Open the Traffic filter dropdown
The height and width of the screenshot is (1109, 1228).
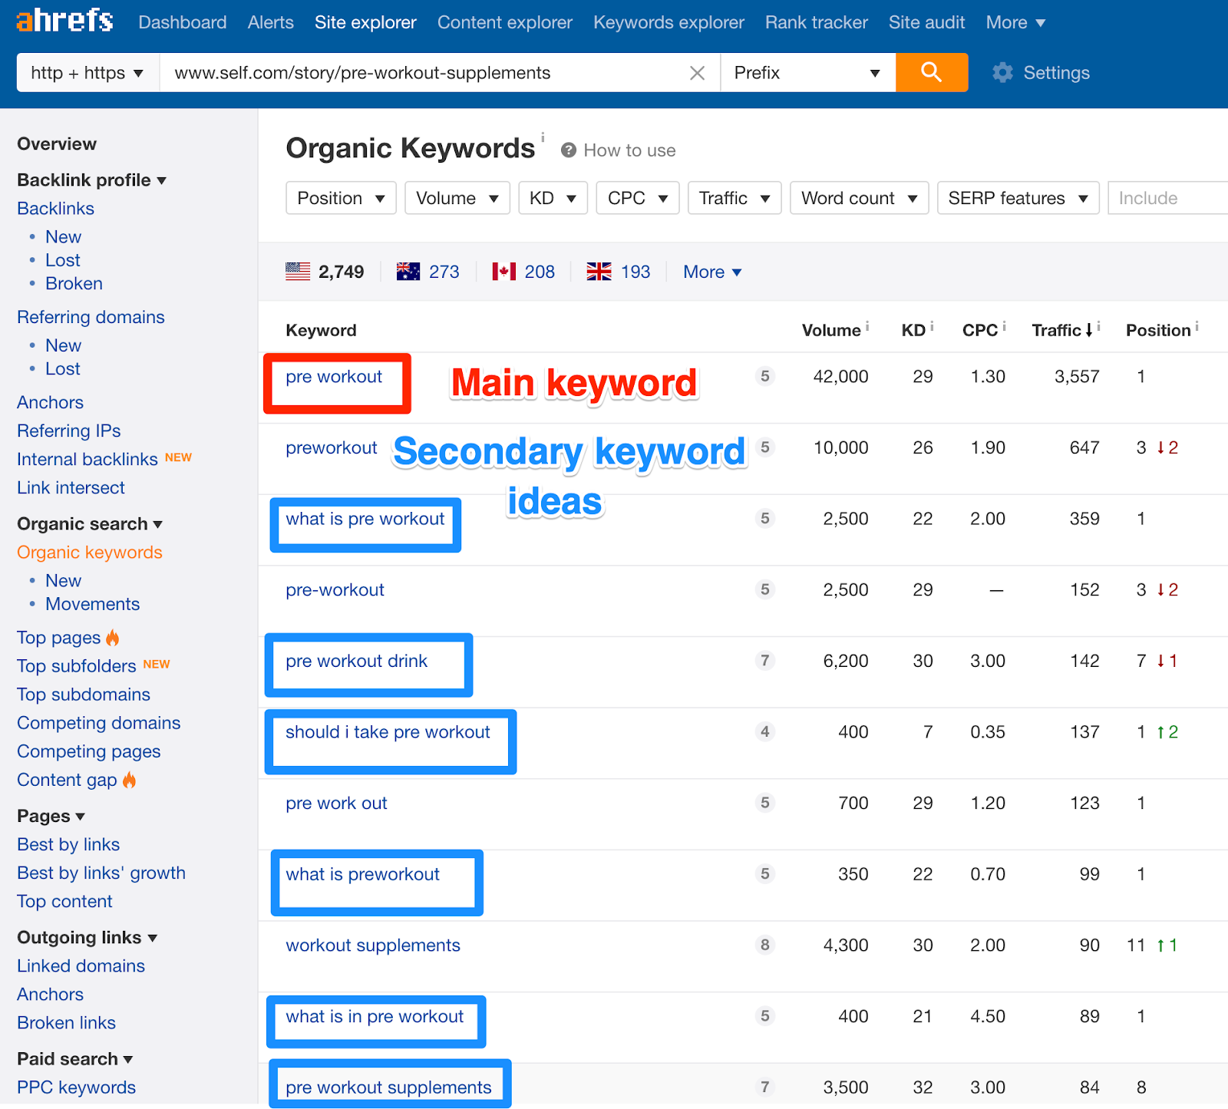click(x=734, y=198)
